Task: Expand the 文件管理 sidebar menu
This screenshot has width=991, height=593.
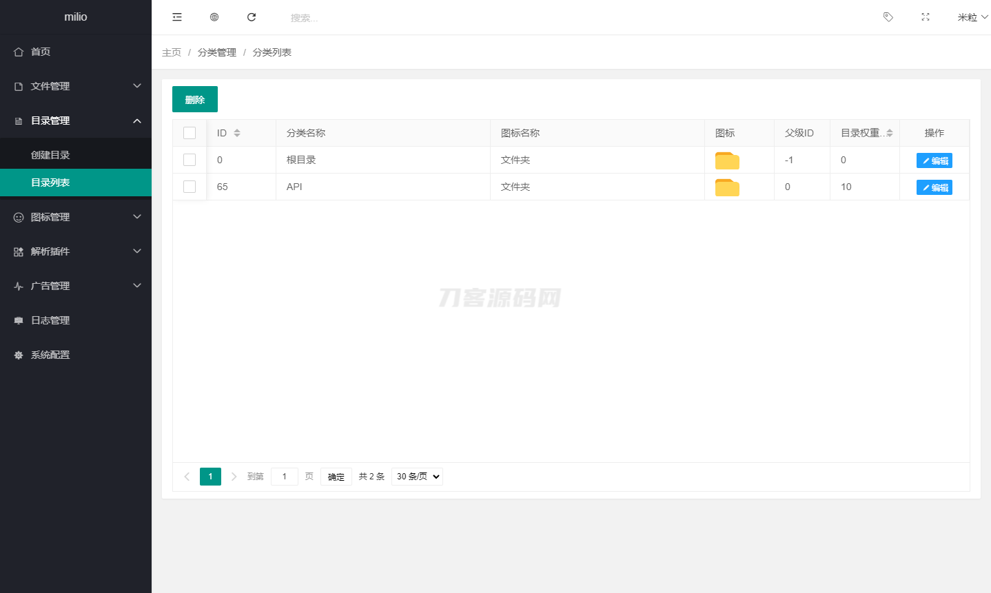Action: 76,86
